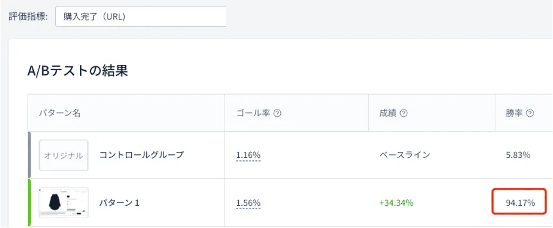Select the コントロールグループ row name

point(141,155)
